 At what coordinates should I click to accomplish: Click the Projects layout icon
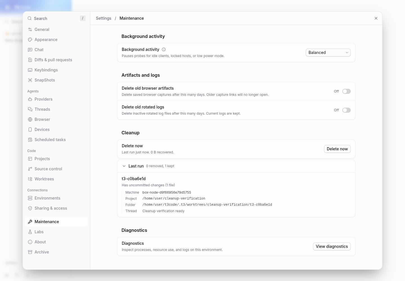click(30, 159)
